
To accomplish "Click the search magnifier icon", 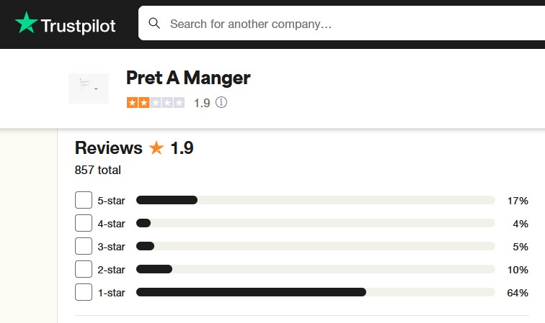I will [154, 24].
